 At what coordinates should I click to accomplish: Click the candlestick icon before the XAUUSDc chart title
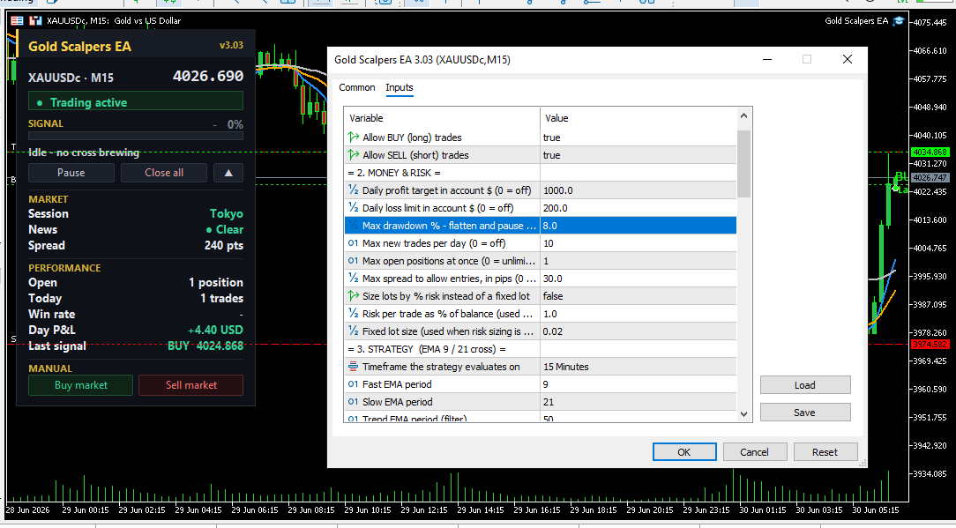pyautogui.click(x=36, y=21)
